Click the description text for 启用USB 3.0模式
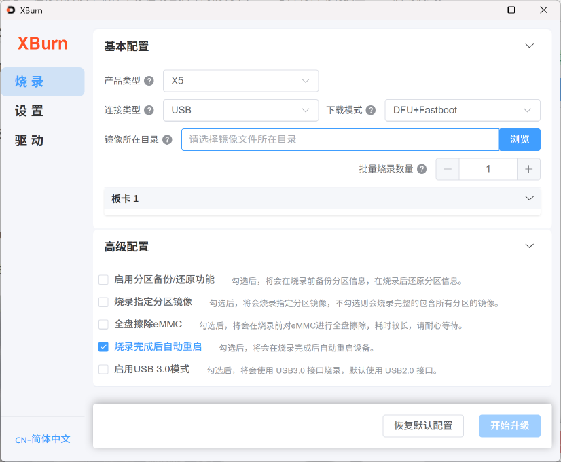The image size is (561, 462). click(323, 370)
